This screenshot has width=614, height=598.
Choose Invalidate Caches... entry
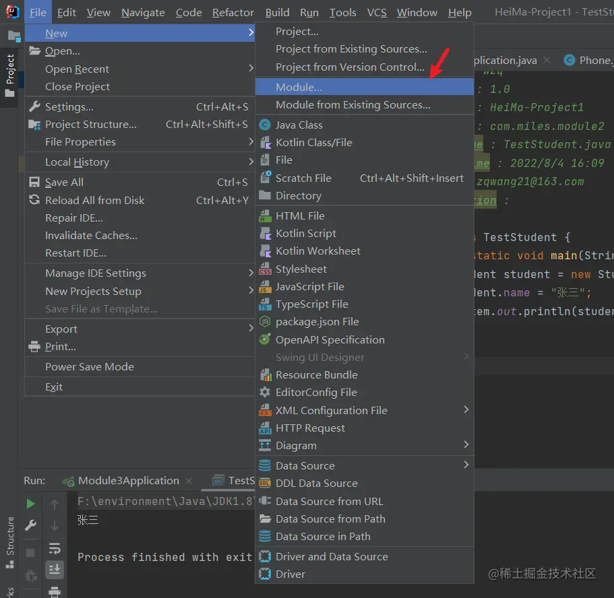pos(140,236)
